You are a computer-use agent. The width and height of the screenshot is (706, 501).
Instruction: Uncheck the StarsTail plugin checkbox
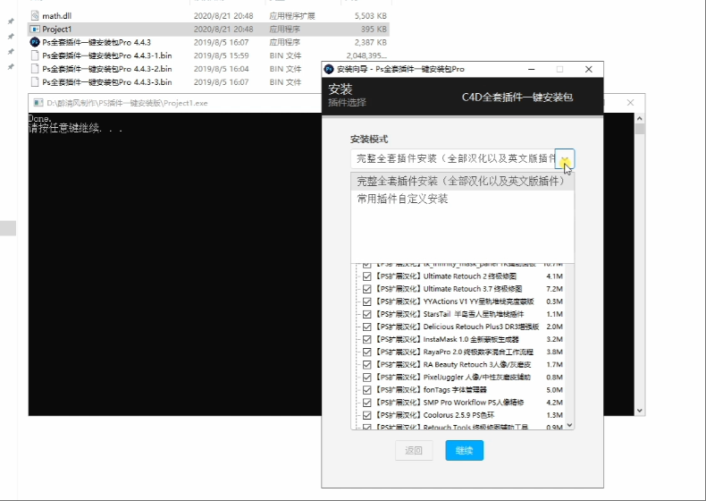(x=366, y=315)
